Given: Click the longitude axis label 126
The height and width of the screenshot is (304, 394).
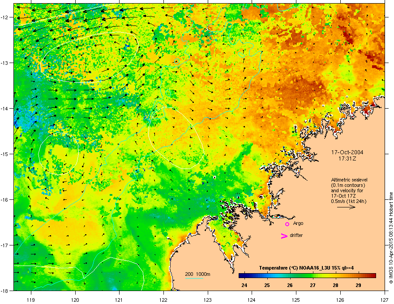Looking at the screenshot, I should (x=340, y=300).
